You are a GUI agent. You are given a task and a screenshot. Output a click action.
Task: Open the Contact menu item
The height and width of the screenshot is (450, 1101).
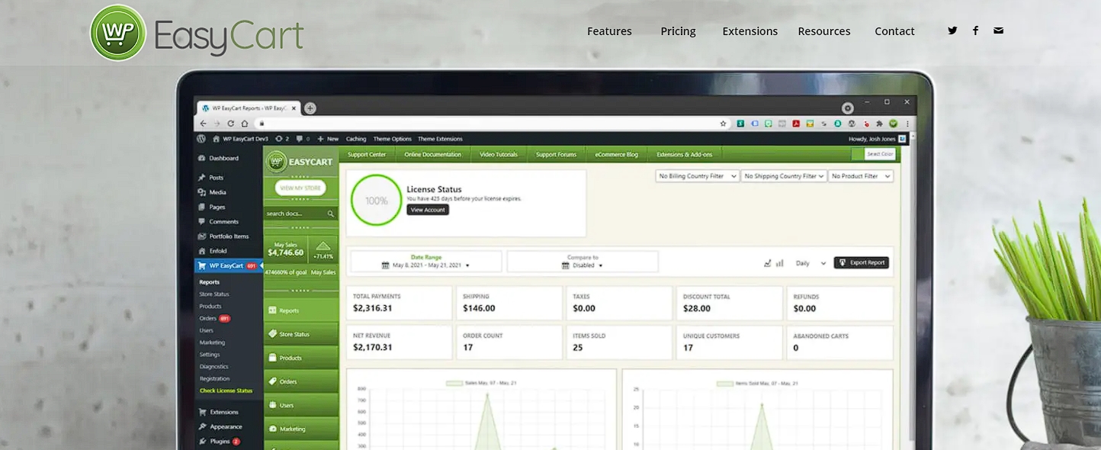tap(894, 31)
